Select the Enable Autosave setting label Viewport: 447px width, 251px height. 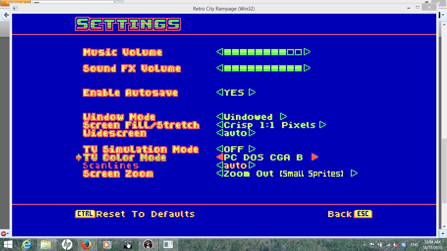pos(131,93)
